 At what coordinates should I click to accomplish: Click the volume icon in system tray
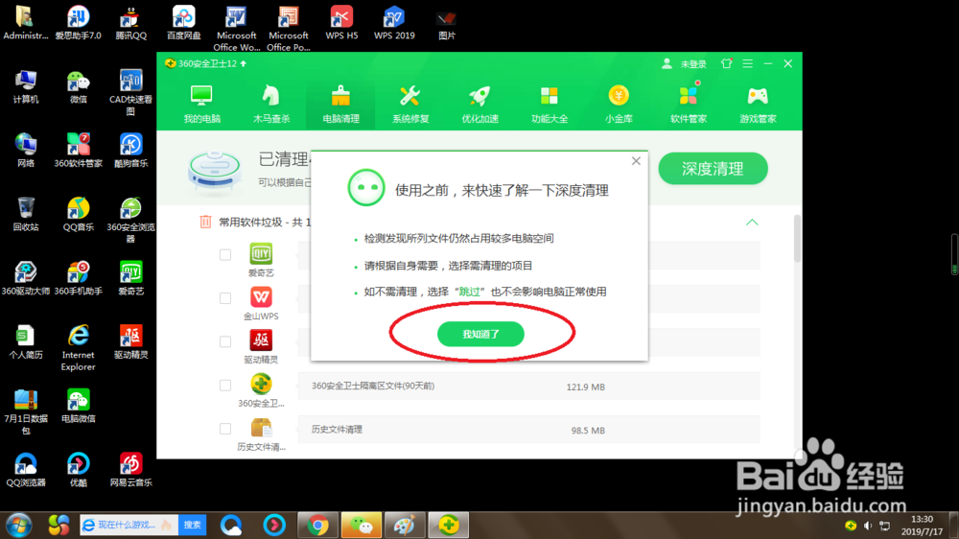(x=867, y=526)
